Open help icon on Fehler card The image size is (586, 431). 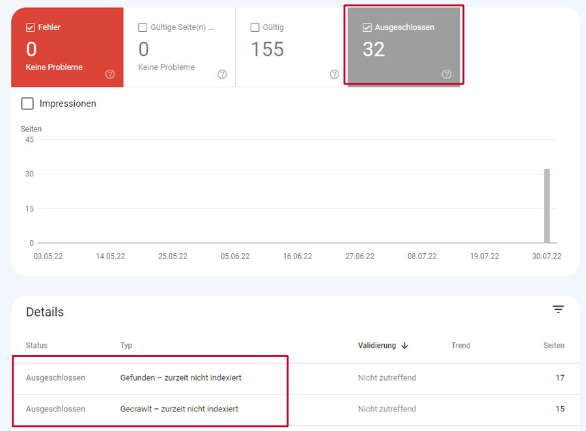(x=110, y=74)
